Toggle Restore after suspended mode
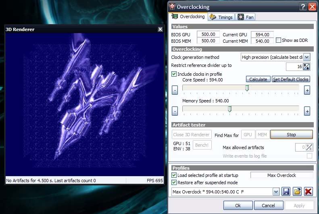319x214 pixels. coord(174,182)
